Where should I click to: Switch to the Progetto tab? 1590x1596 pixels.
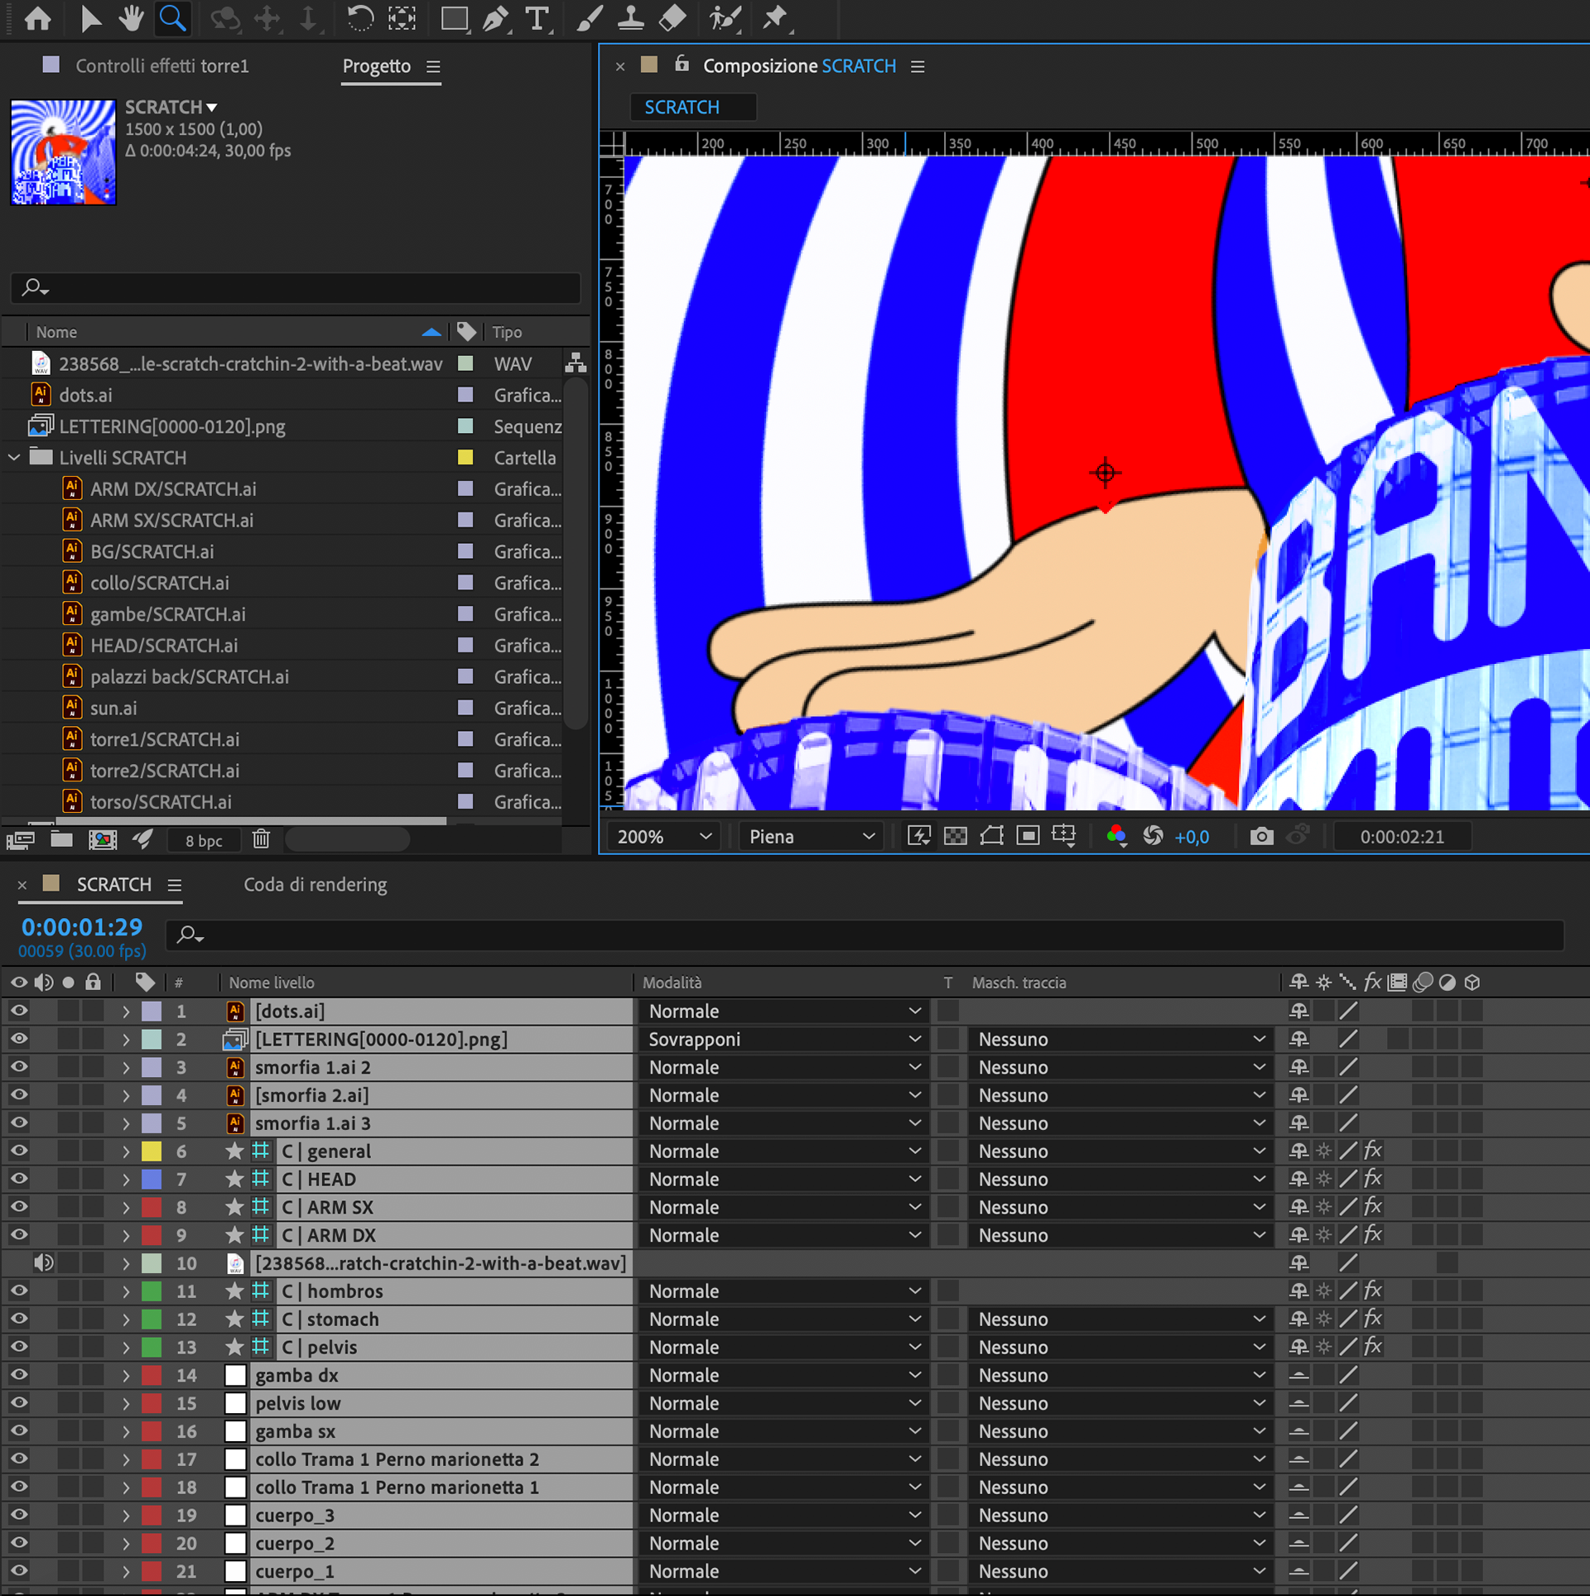377,66
